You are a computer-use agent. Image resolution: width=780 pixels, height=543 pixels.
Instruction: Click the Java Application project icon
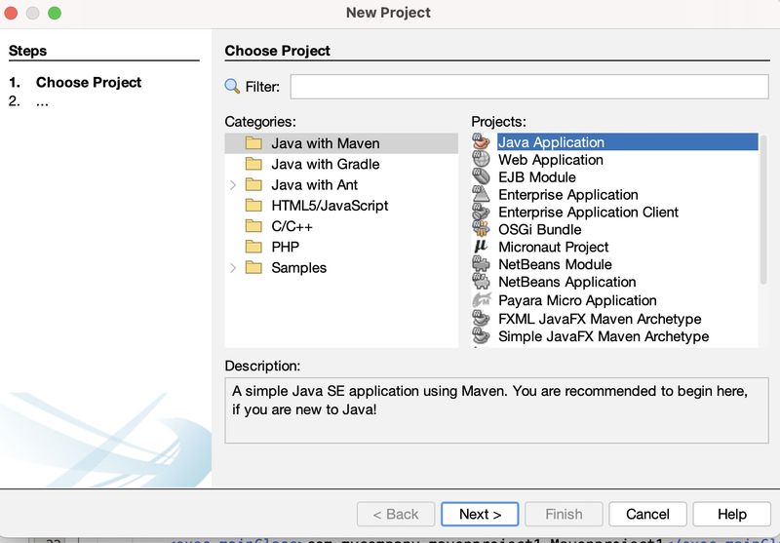pos(481,141)
